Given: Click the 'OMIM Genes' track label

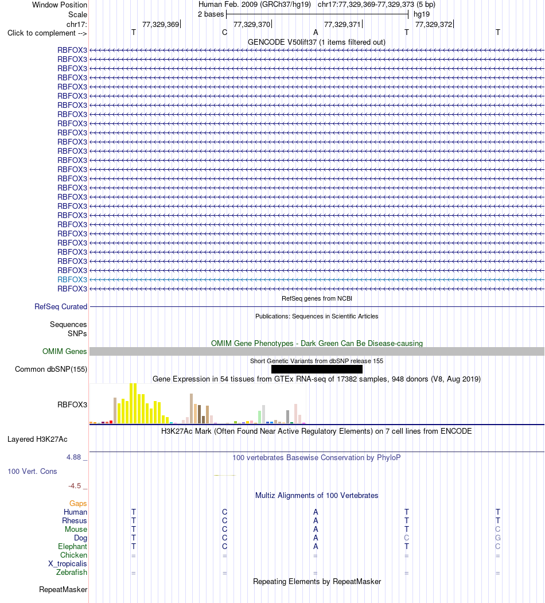Looking at the screenshot, I should click(x=65, y=351).
